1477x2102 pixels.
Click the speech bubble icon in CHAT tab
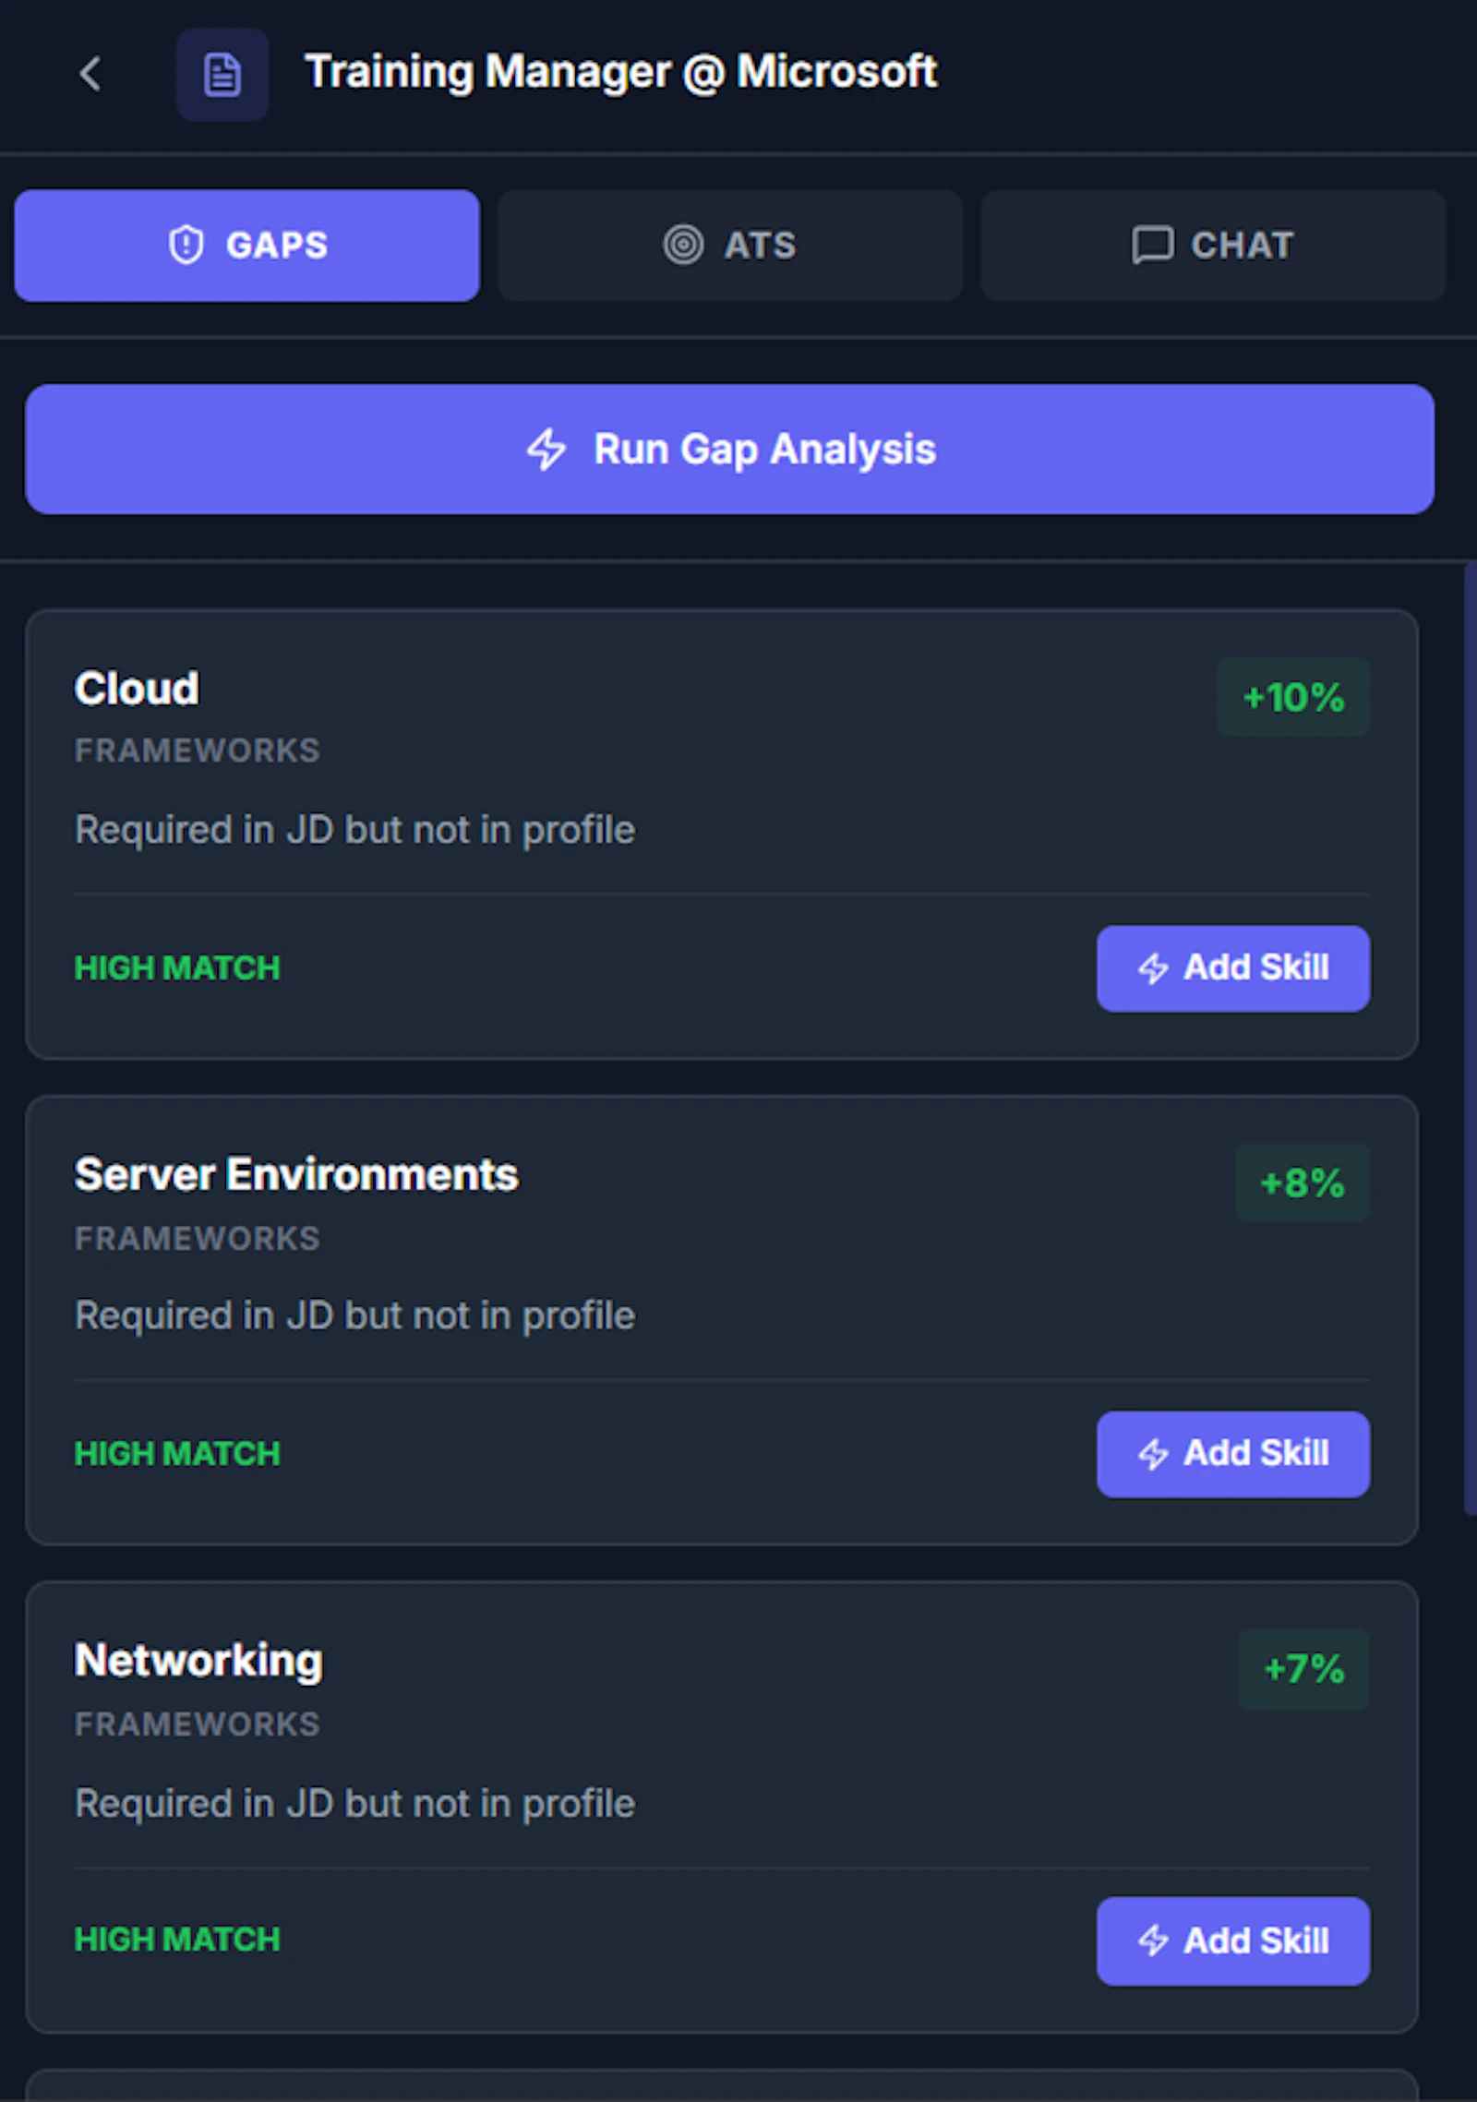(x=1152, y=246)
